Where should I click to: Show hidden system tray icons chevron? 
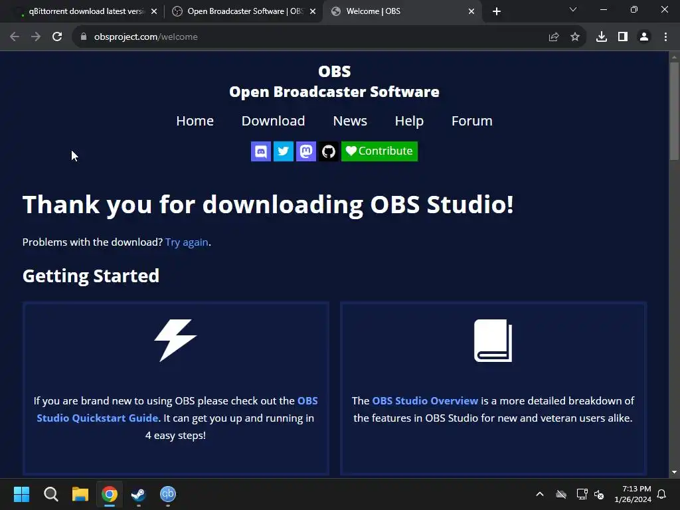[x=540, y=494]
